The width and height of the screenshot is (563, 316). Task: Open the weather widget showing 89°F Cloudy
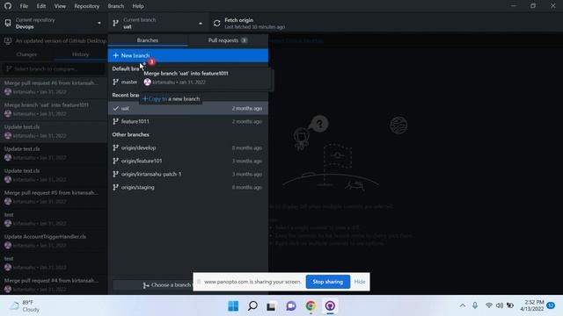25,306
